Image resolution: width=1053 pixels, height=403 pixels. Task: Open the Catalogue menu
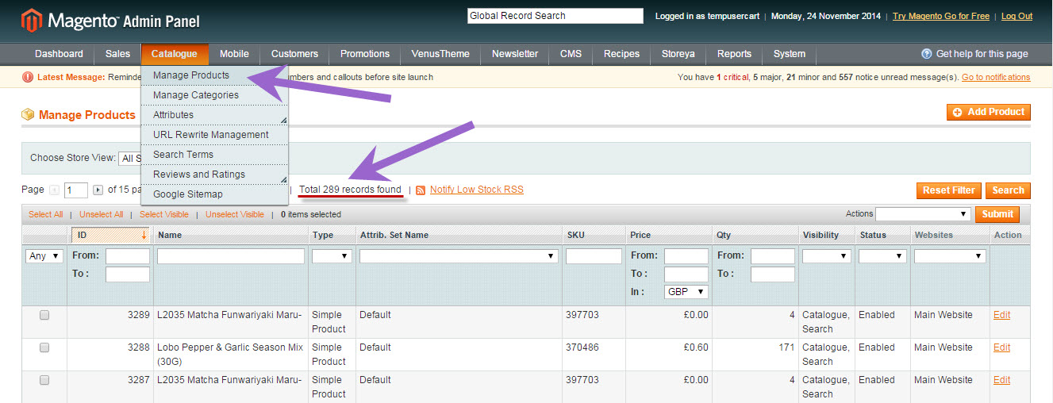coord(175,54)
